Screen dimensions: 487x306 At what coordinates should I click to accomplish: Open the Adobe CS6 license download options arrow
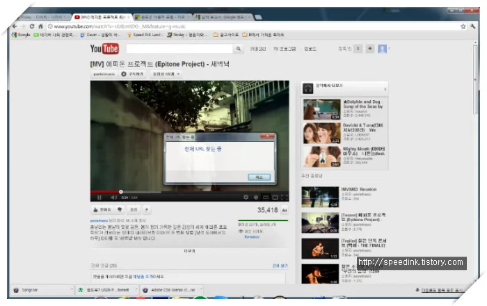pos(201,289)
